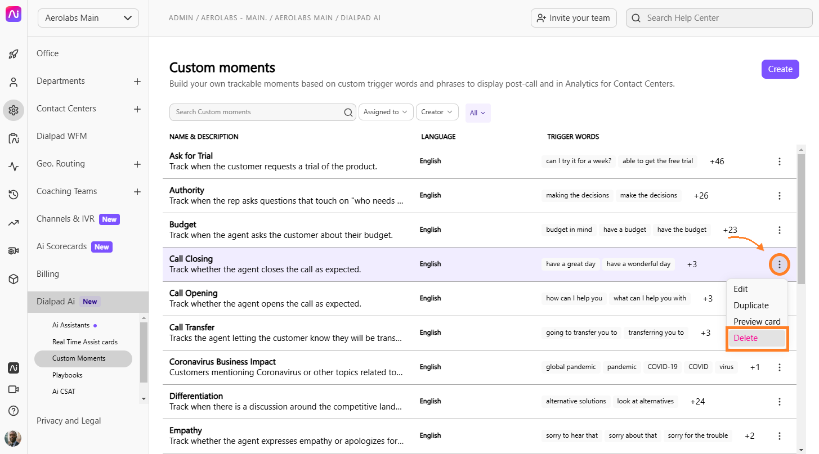Open the activity pulse icon in sidebar
This screenshot has height=454, width=819.
click(14, 167)
